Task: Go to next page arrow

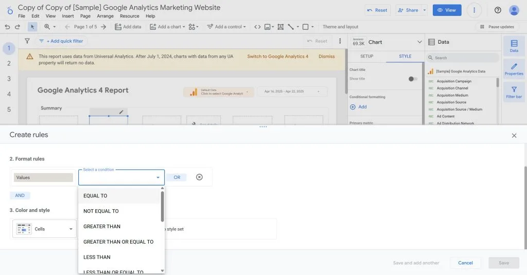Action: click(x=103, y=27)
